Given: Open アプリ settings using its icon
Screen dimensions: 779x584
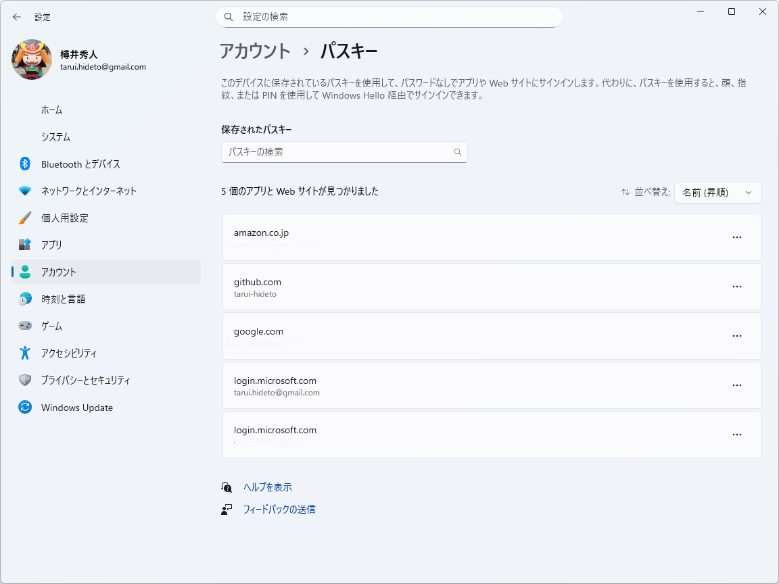Looking at the screenshot, I should tap(25, 245).
